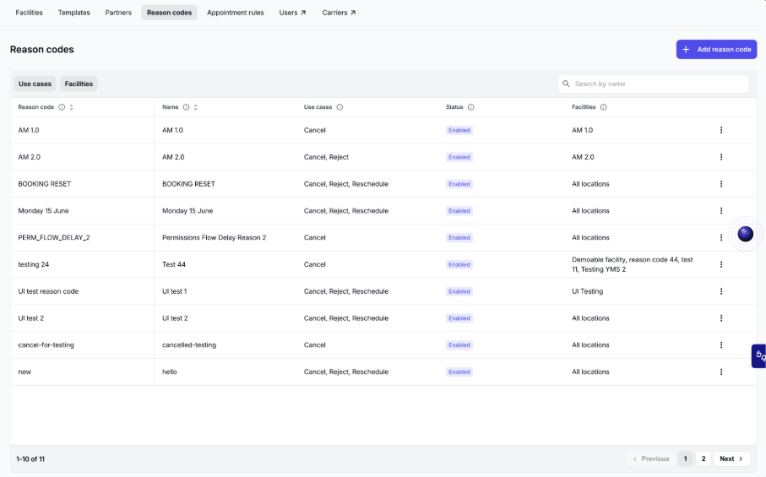Click the Facilities column info icon
Image resolution: width=766 pixels, height=477 pixels.
pyautogui.click(x=603, y=107)
